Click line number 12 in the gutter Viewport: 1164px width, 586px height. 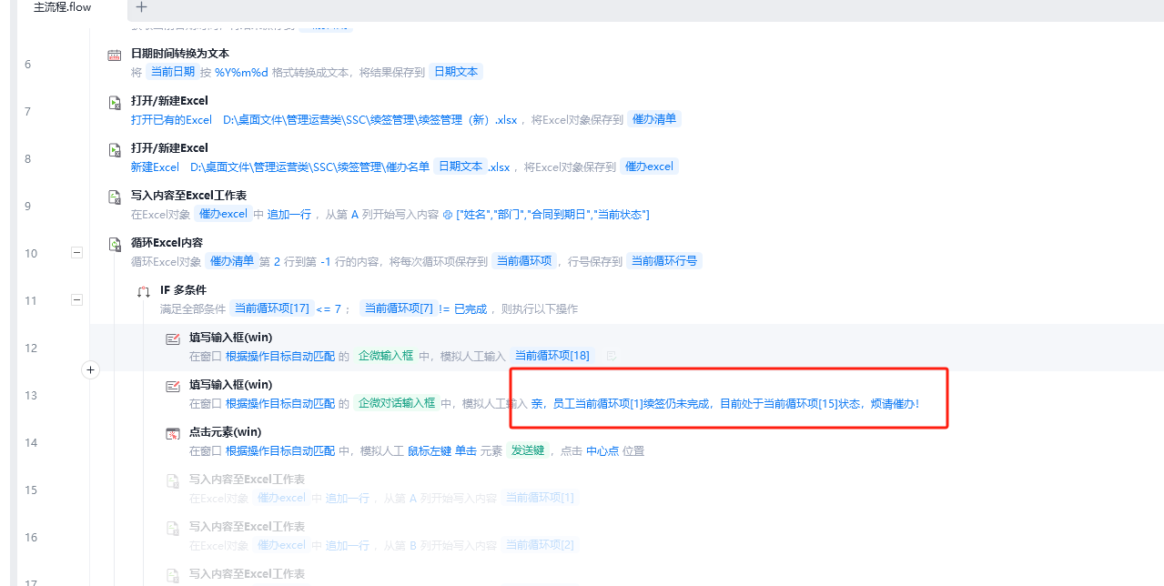31,348
